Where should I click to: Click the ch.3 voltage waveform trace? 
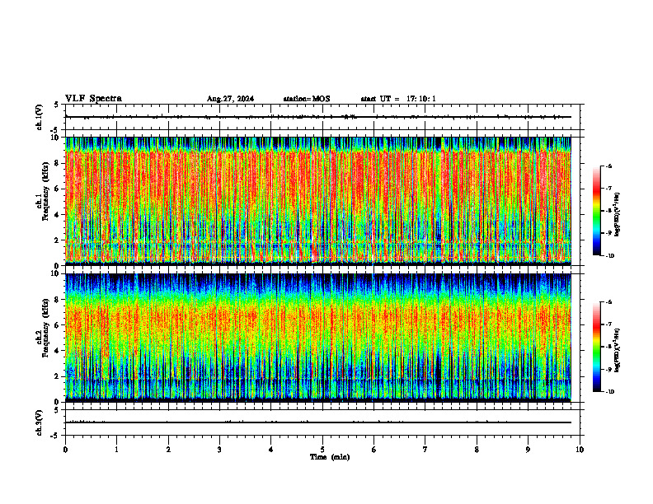(x=318, y=422)
